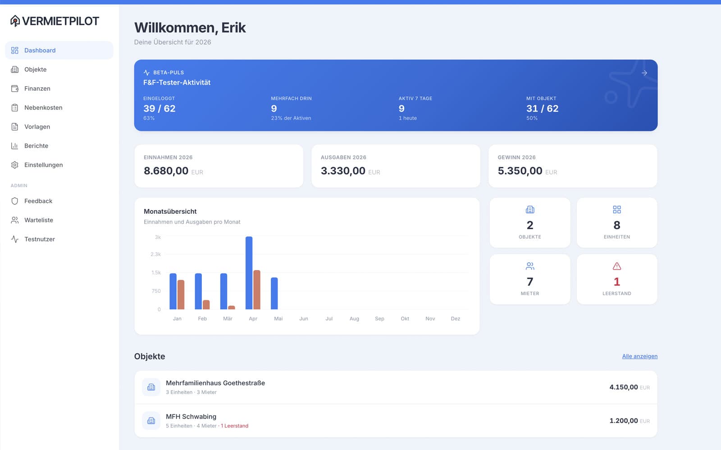Click the F&F-Tester-Aktivität banner title
The height and width of the screenshot is (450, 721).
coord(177,82)
